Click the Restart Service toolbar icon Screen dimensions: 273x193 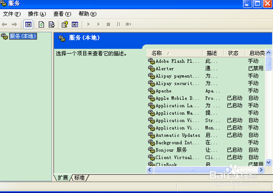point(129,24)
